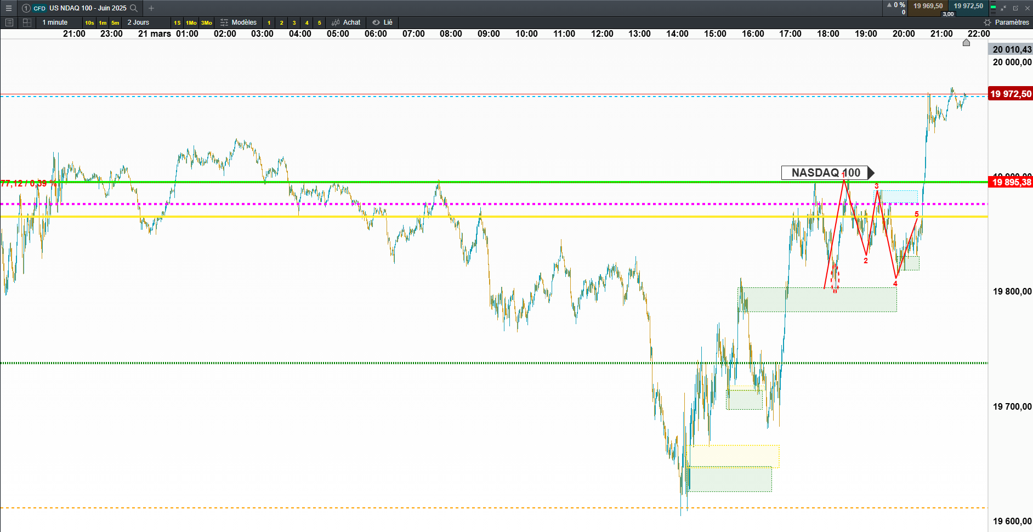Load template number 4
The image size is (1033, 532).
click(307, 22)
